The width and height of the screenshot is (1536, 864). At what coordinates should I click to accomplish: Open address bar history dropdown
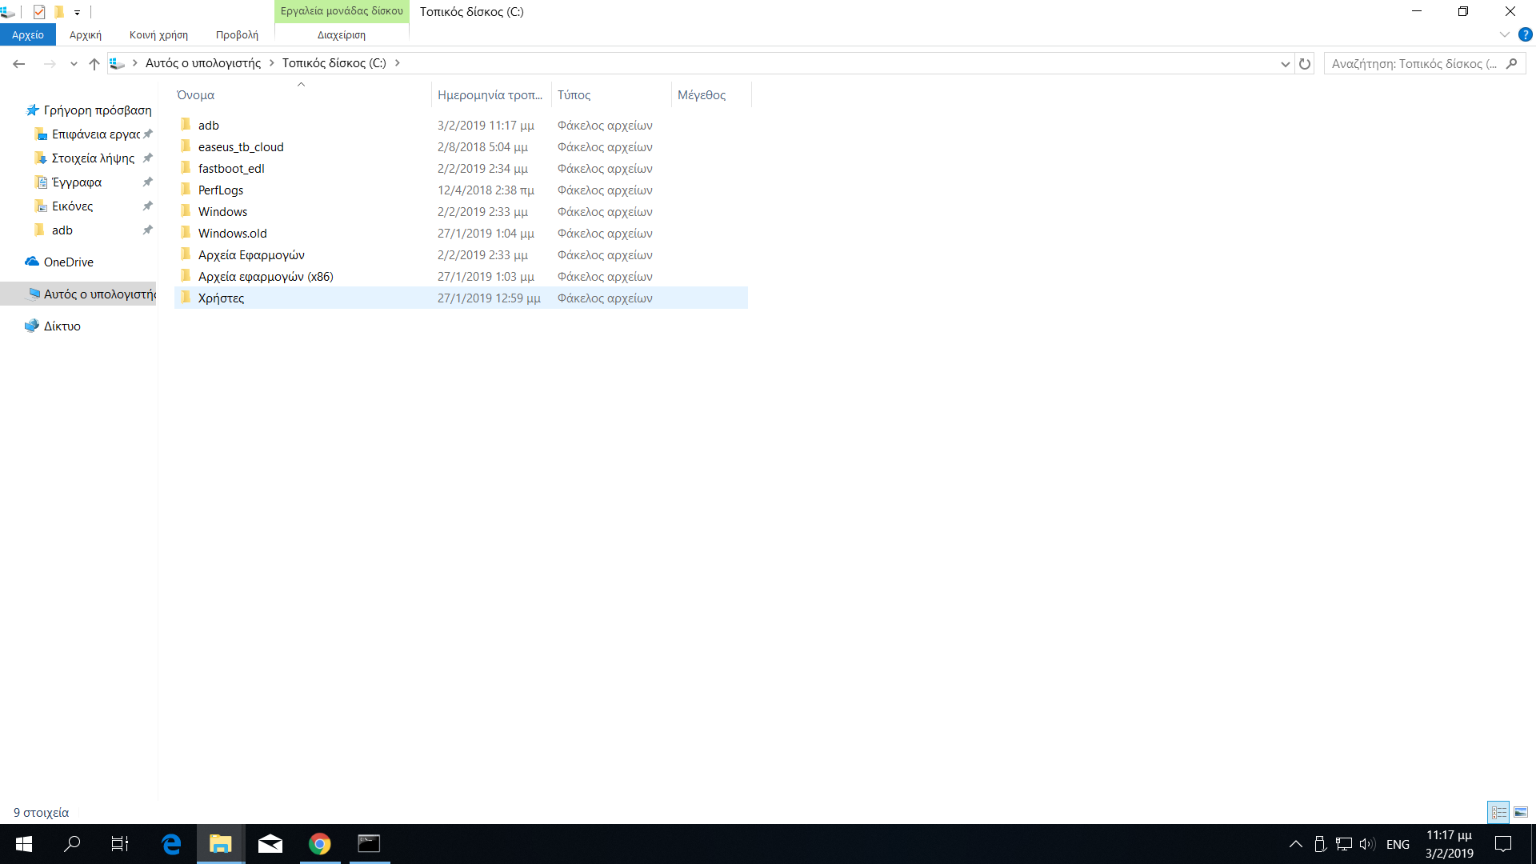(x=1285, y=64)
